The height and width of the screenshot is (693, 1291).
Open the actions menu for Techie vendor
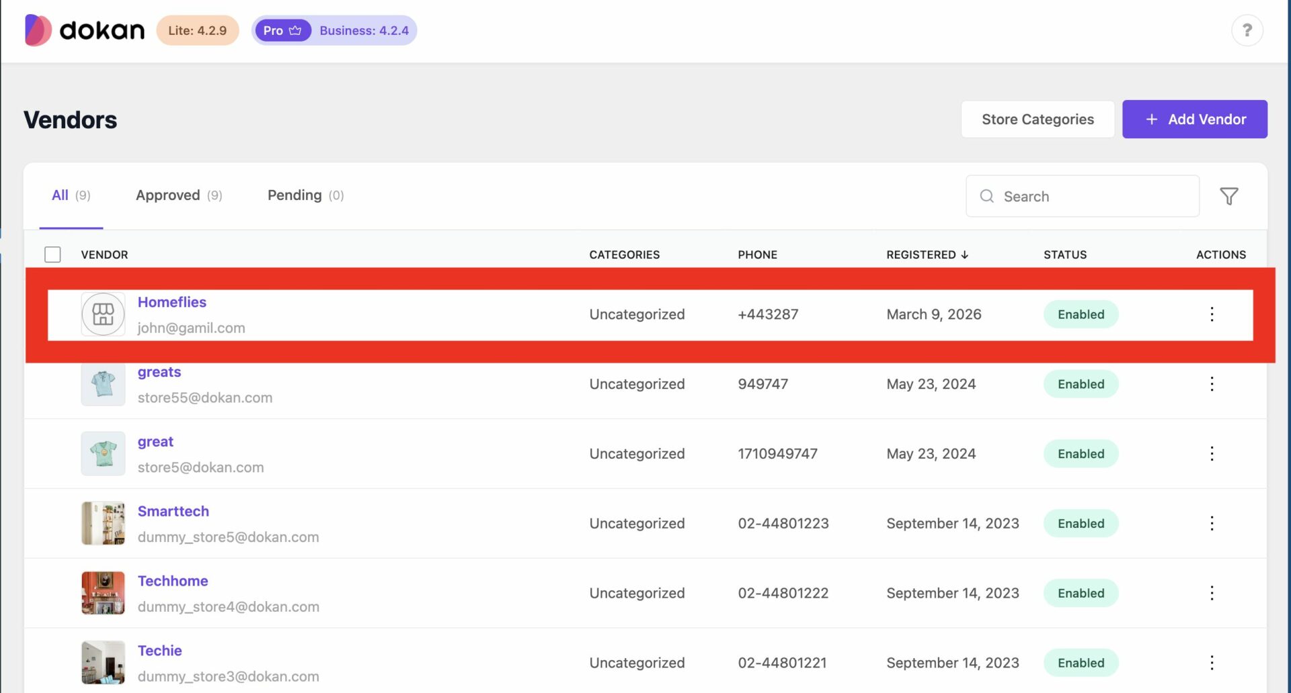point(1212,662)
